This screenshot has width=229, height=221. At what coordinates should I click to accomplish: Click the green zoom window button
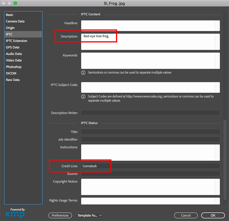[15, 3]
